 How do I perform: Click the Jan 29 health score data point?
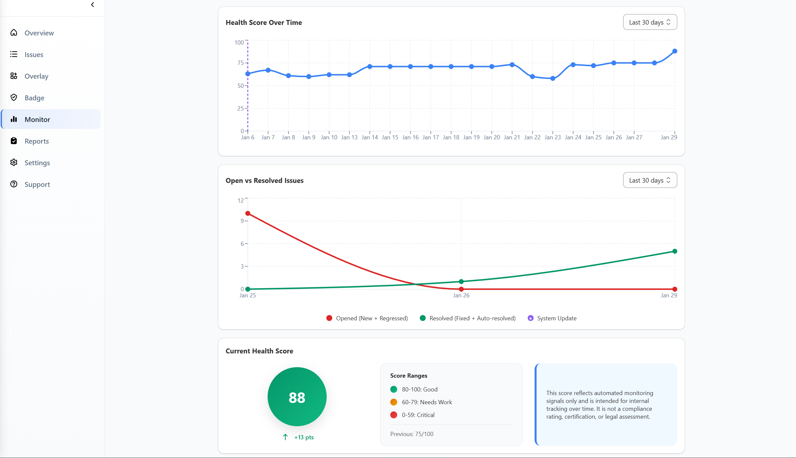tap(675, 51)
